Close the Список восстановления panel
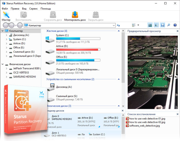 (x=177, y=114)
